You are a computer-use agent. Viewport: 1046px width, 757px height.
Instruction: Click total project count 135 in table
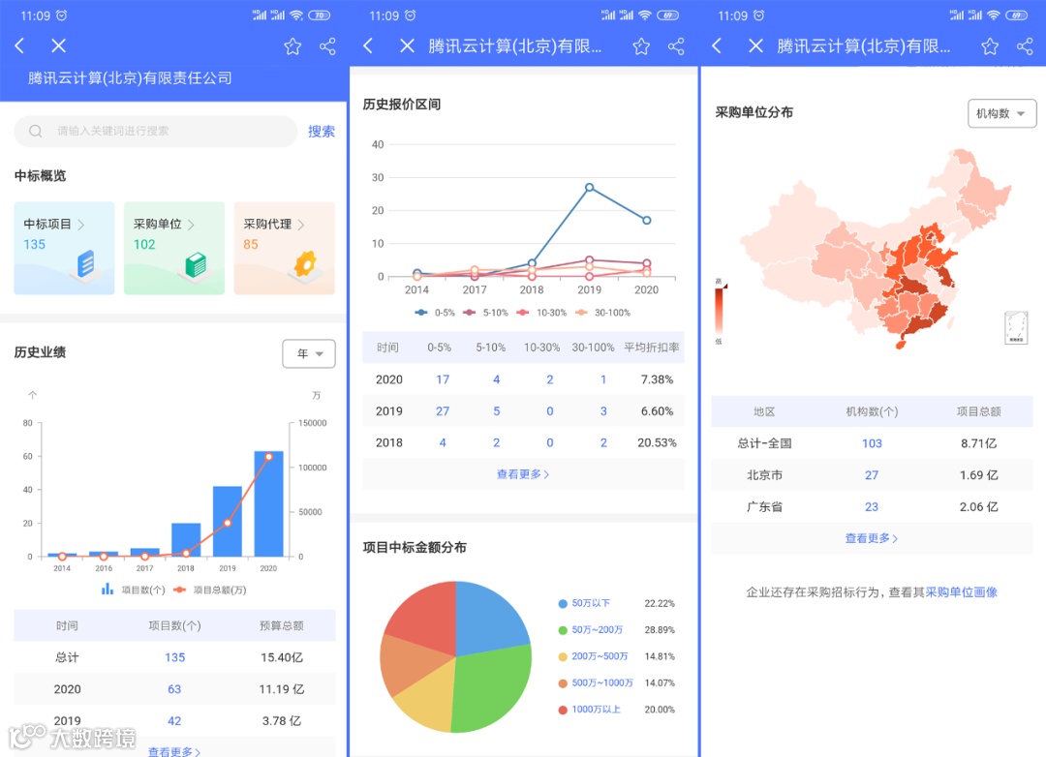(x=174, y=657)
